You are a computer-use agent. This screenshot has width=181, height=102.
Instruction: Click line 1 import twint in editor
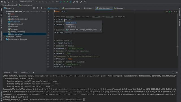60,11
